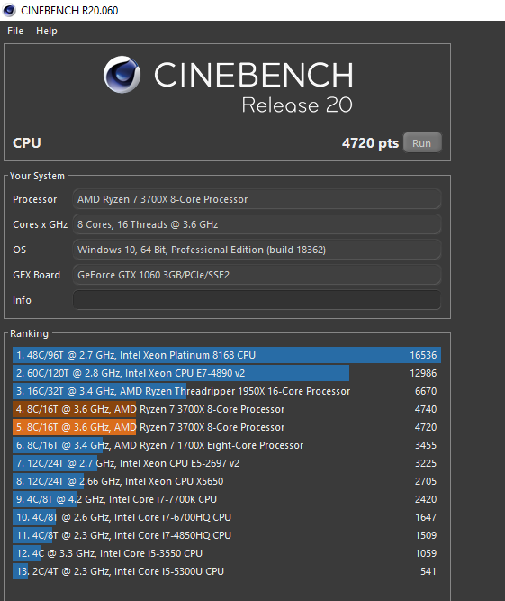
Task: Click the Cinebench sphere logo
Action: pos(122,75)
